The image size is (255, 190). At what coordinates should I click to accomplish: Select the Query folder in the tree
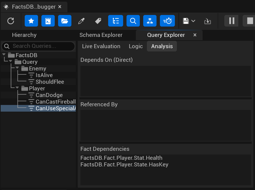(30, 62)
